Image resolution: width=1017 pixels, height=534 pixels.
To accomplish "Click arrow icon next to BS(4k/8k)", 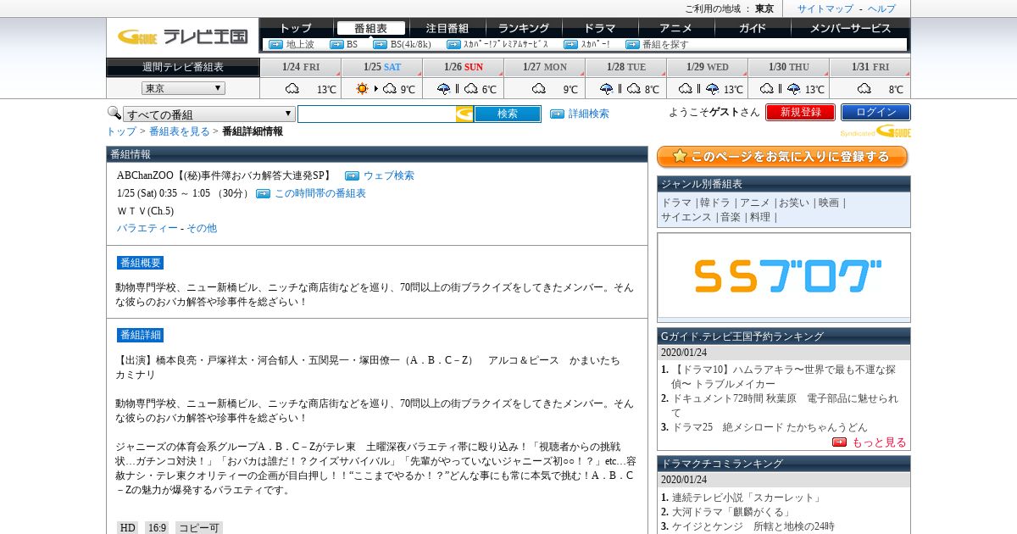I will point(380,44).
